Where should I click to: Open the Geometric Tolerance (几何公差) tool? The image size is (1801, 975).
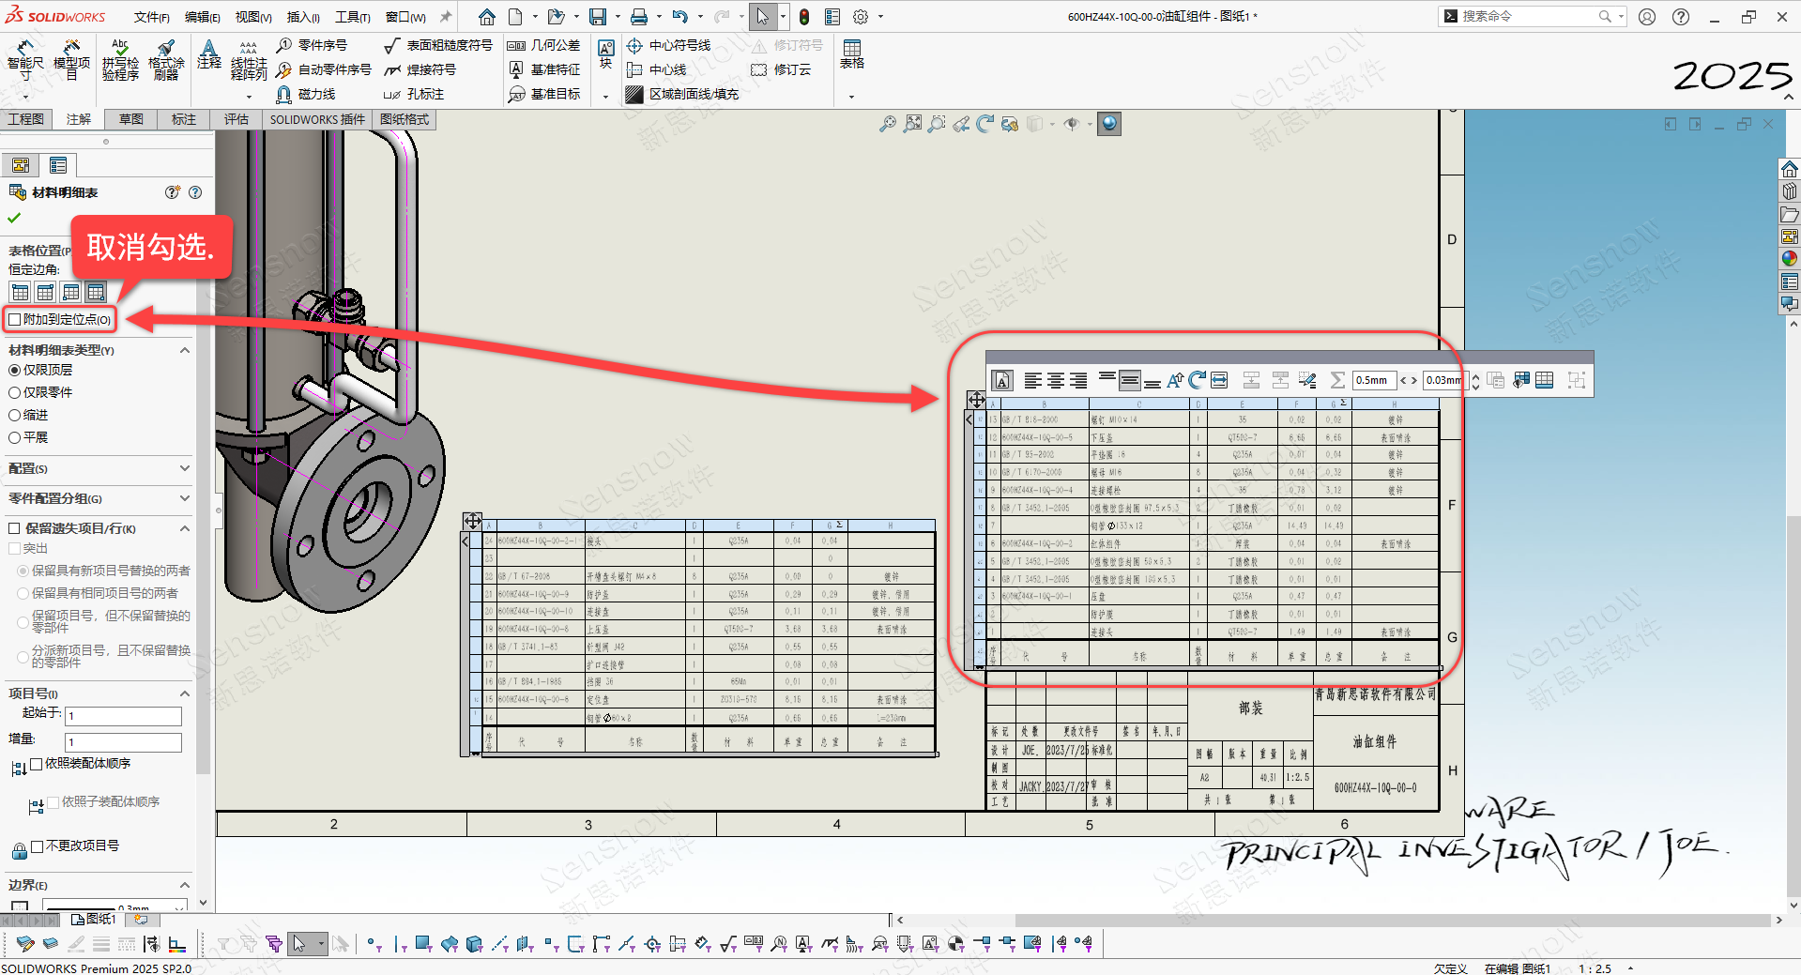[544, 45]
